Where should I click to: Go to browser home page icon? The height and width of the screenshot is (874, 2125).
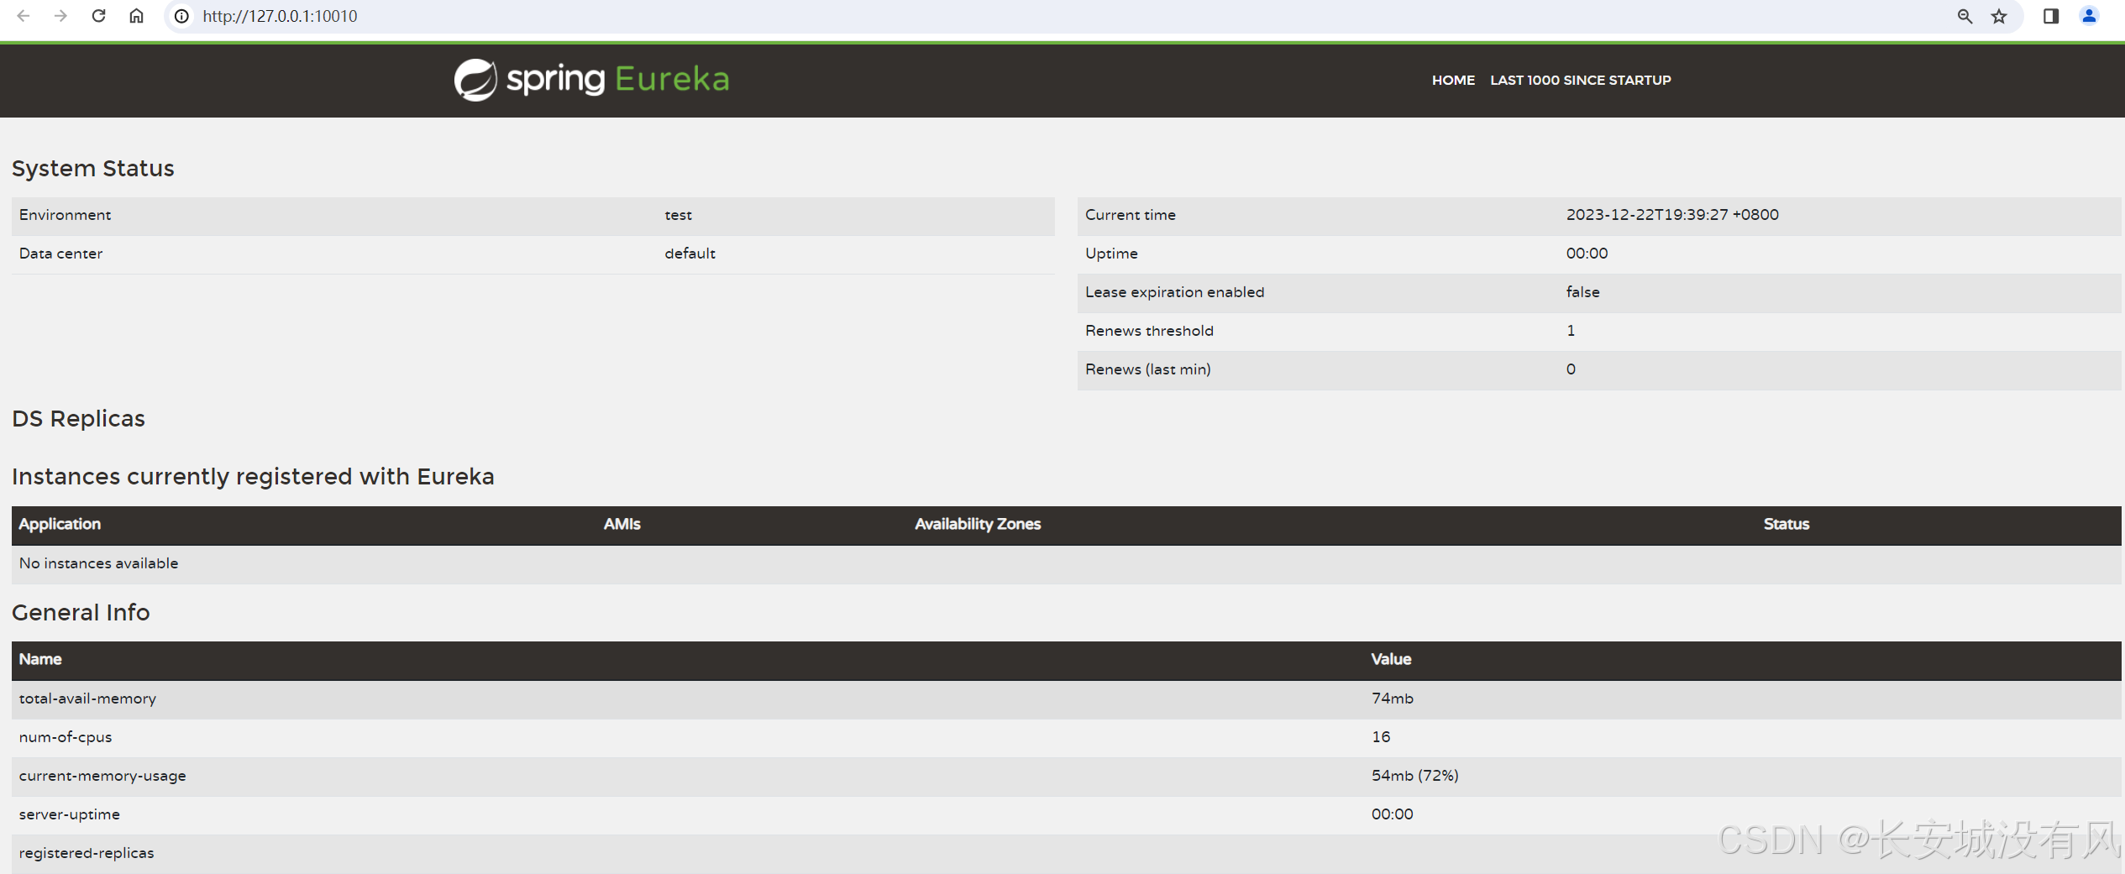point(136,16)
